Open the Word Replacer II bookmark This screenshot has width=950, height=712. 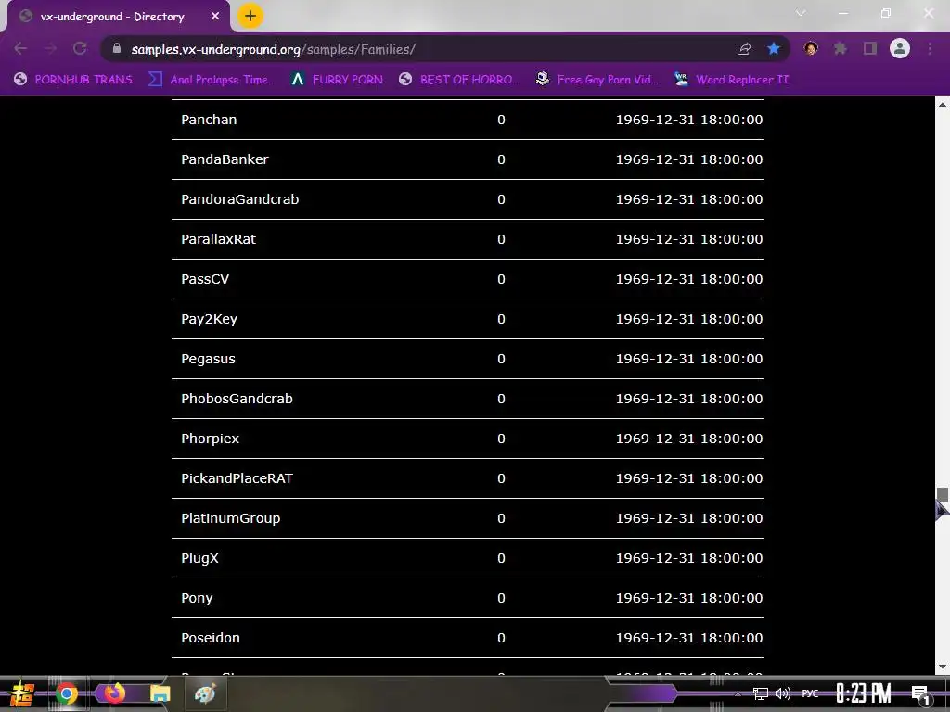(732, 80)
